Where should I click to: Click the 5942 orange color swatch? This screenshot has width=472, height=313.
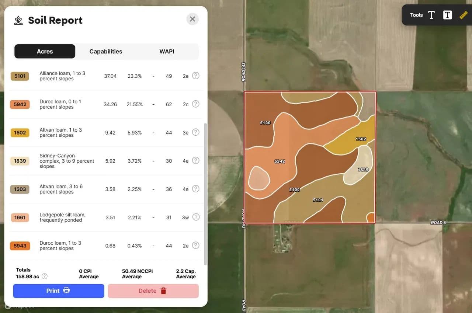(20, 104)
